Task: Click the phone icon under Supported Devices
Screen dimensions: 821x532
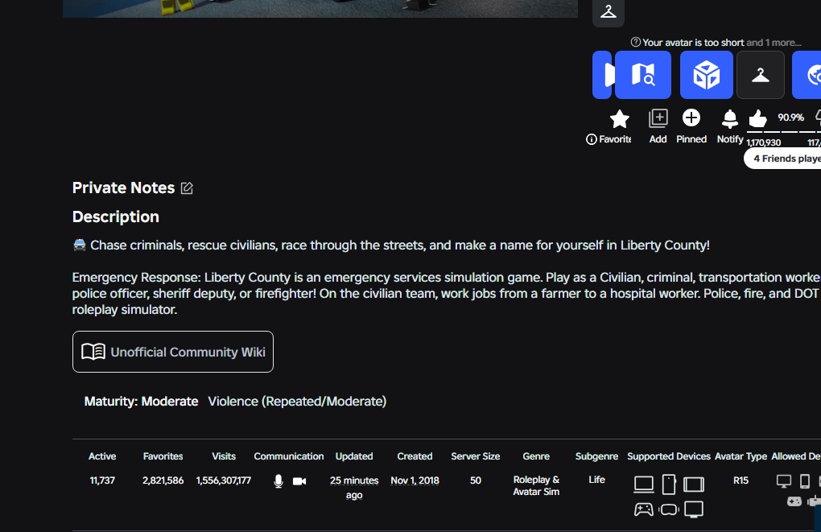Action: (669, 485)
